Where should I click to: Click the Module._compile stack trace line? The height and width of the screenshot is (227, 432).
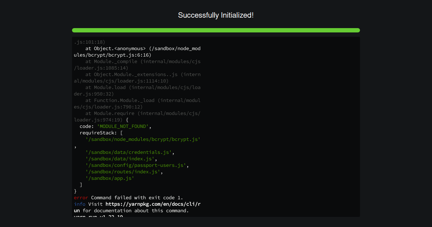[x=137, y=61]
